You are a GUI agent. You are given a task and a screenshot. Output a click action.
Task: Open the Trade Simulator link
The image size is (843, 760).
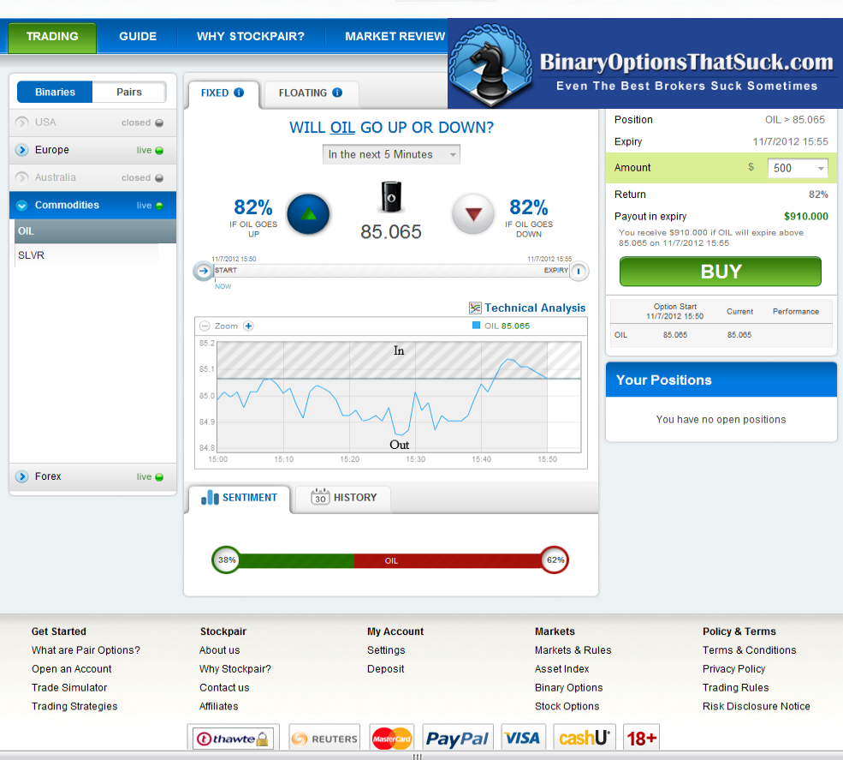tap(69, 687)
